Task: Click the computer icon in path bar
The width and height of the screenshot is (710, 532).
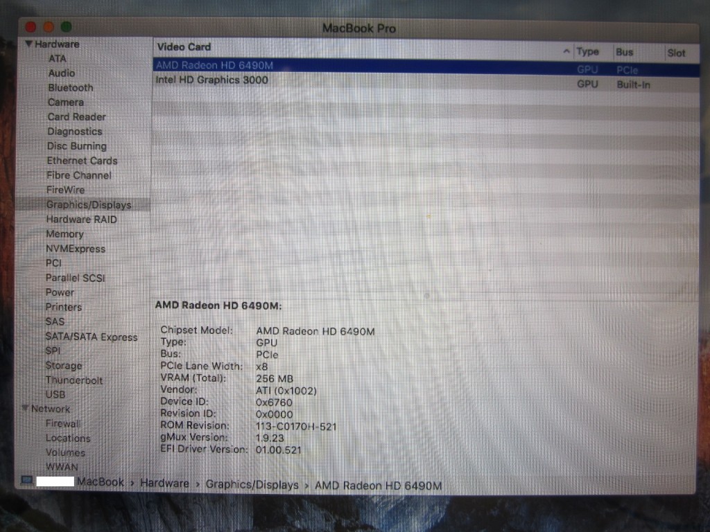Action: pyautogui.click(x=27, y=480)
